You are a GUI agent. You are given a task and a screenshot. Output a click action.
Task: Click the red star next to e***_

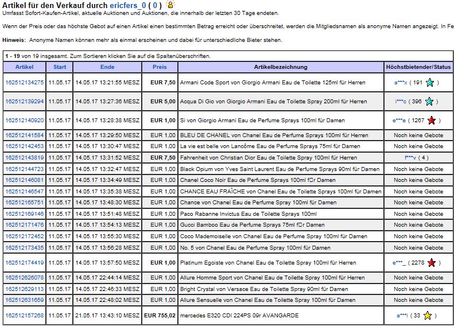432,263
